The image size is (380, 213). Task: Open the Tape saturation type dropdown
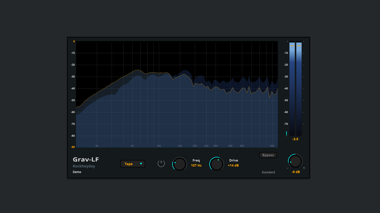[133, 164]
